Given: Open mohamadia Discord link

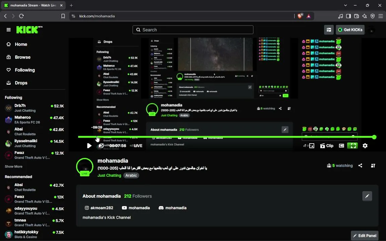Looking at the screenshot, I should (173, 208).
